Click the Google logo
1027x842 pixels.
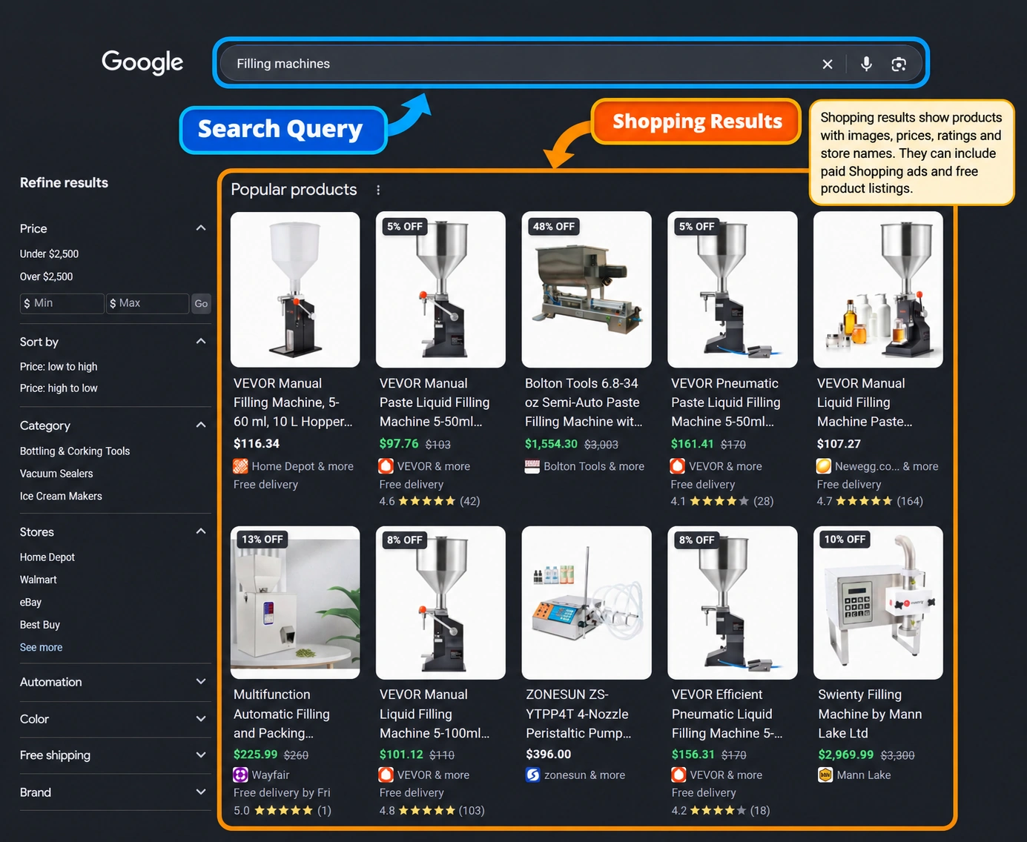tap(142, 62)
